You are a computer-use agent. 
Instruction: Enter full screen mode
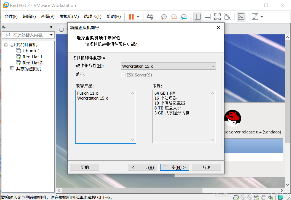point(218,17)
